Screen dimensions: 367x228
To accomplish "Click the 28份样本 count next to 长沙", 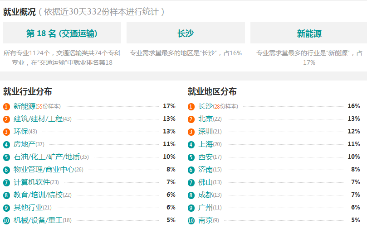I will pos(225,106).
